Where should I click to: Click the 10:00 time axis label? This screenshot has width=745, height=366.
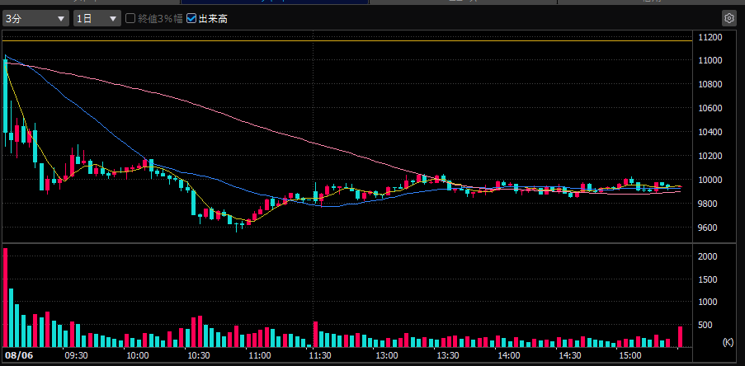137,355
